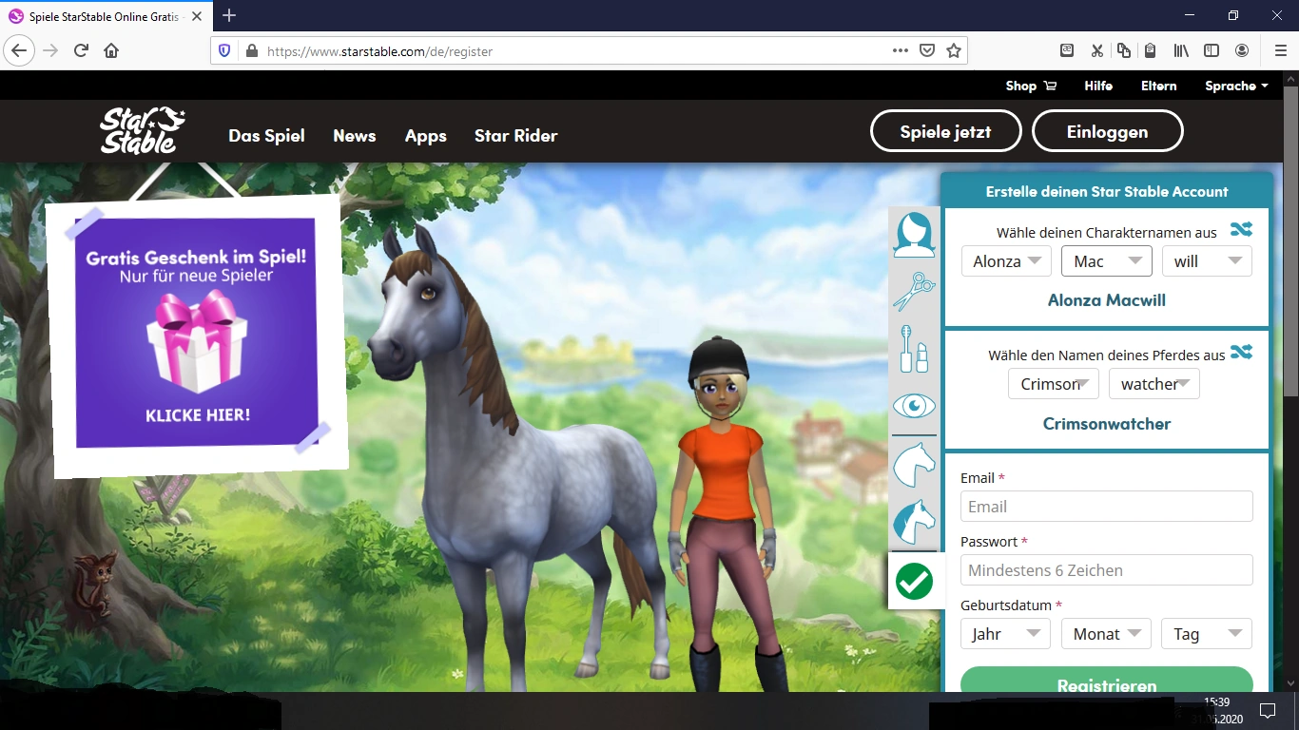Save page to Pocket
Screen dimensions: 1299x730
[927, 50]
